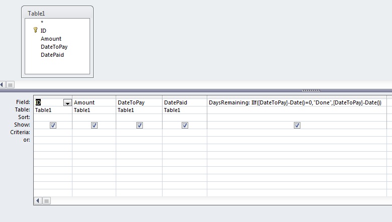Image resolution: width=392 pixels, height=222 pixels.
Task: Select the Amount field in Table1 list
Action: (51, 39)
